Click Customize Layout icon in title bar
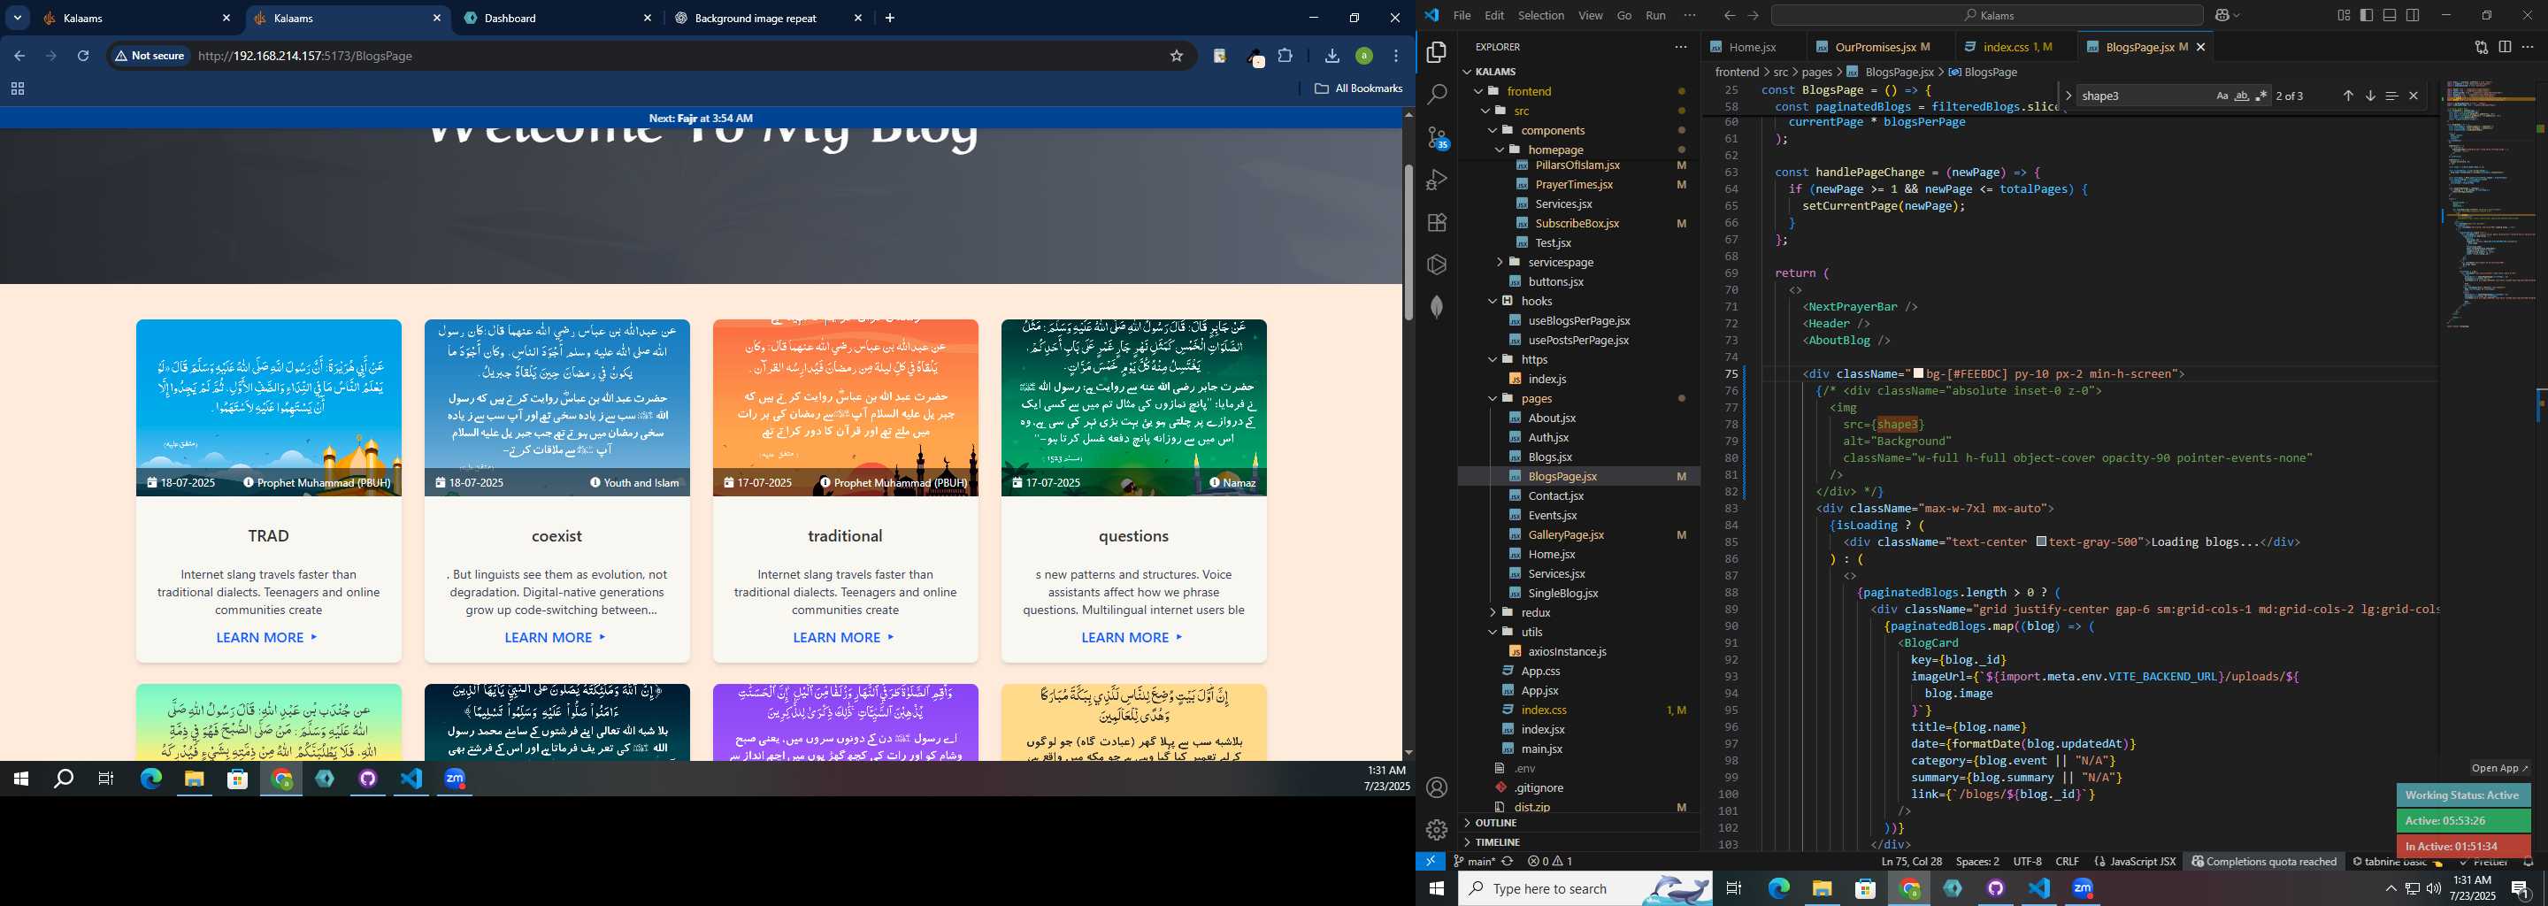The image size is (2548, 906). click(x=2344, y=15)
